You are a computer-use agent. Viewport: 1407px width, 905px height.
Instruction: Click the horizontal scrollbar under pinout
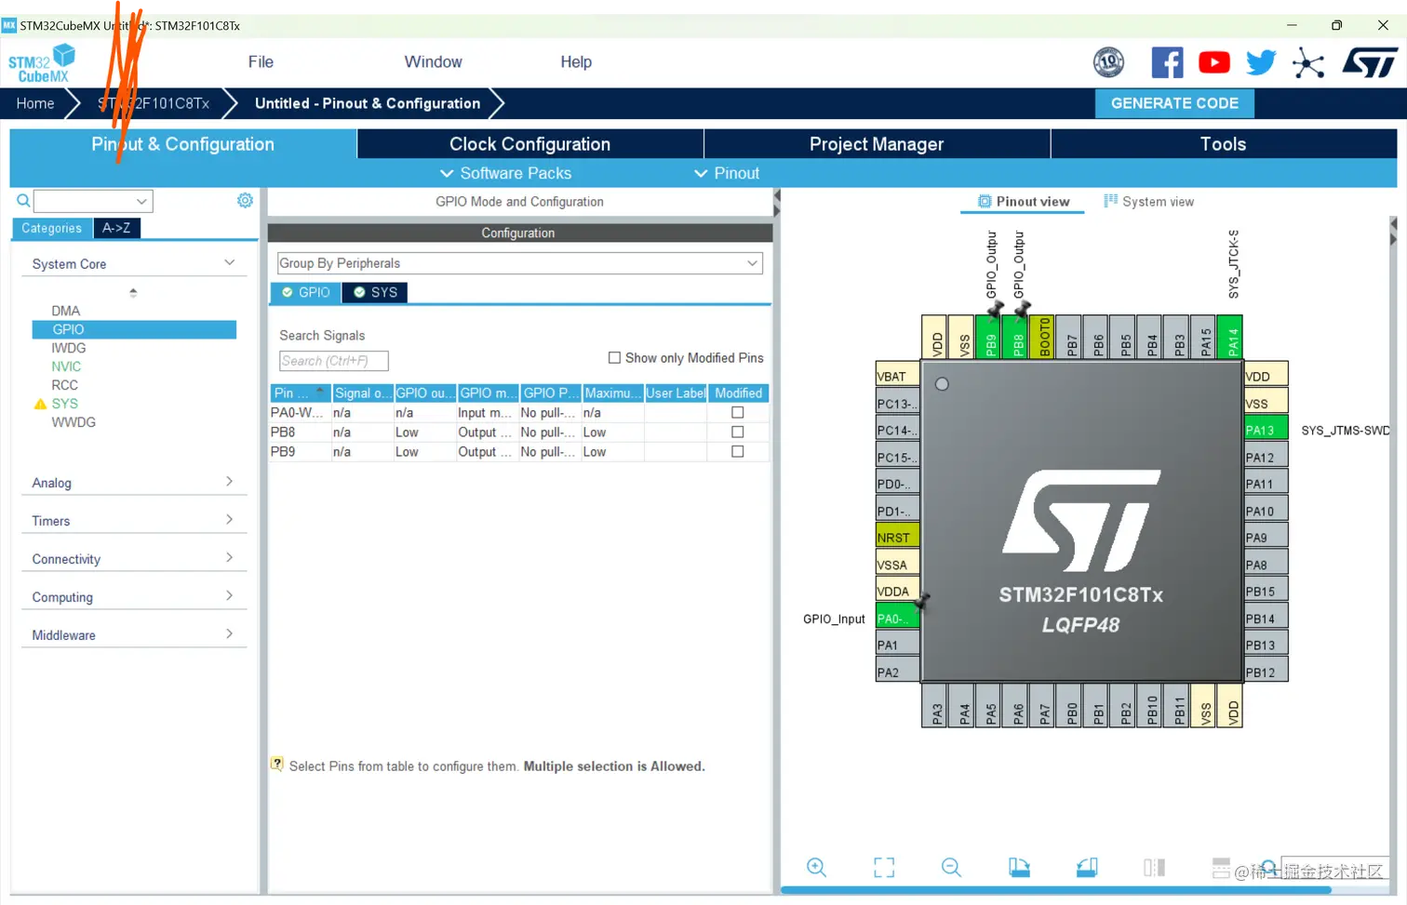(x=1056, y=890)
